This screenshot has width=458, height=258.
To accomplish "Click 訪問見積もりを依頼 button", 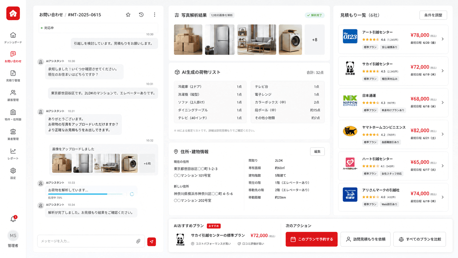I will coord(365,239).
